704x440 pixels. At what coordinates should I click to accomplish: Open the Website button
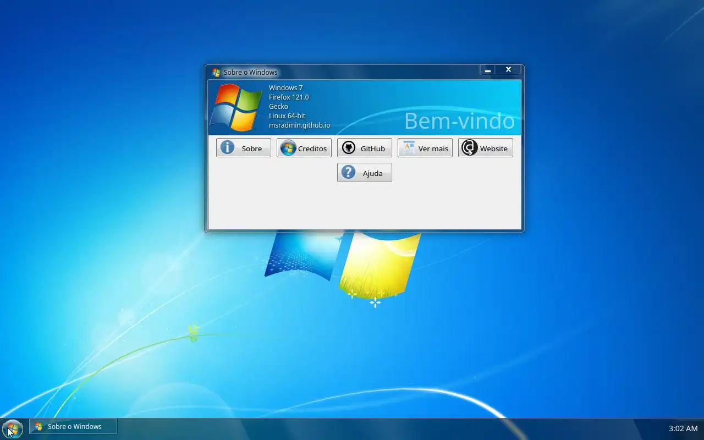486,148
